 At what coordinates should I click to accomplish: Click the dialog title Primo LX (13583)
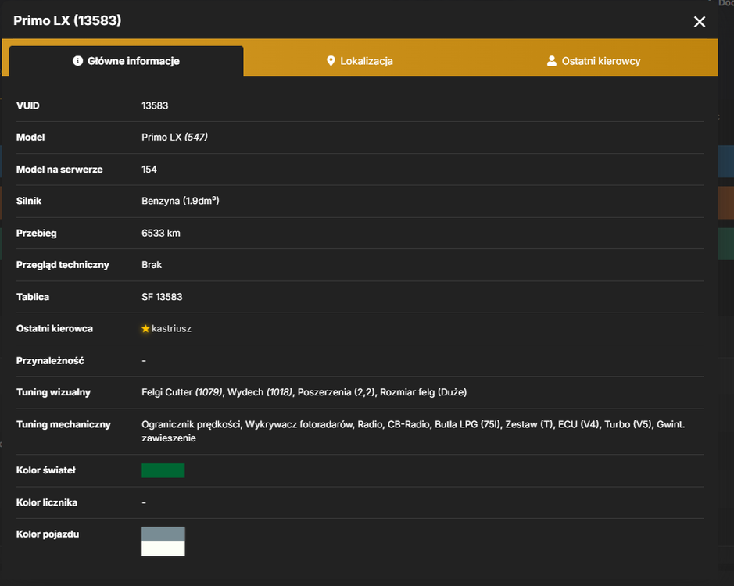(67, 20)
